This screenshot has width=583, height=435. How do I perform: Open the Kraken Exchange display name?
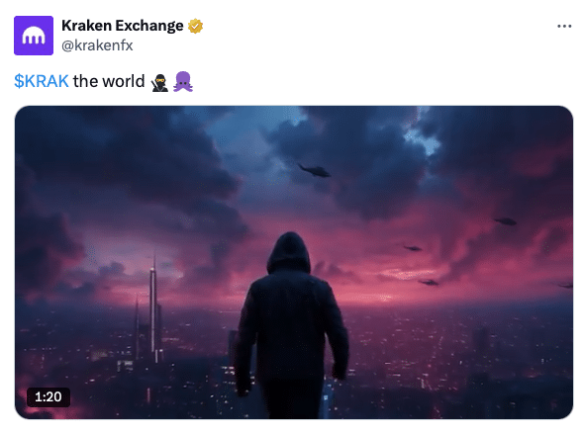[123, 26]
